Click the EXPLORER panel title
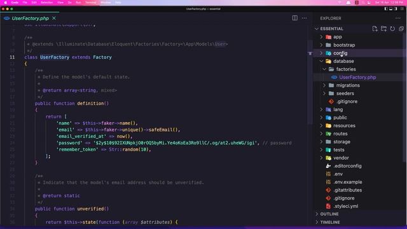 click(331, 18)
